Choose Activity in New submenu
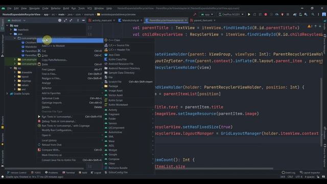The image size is (327, 184). pos(112,110)
